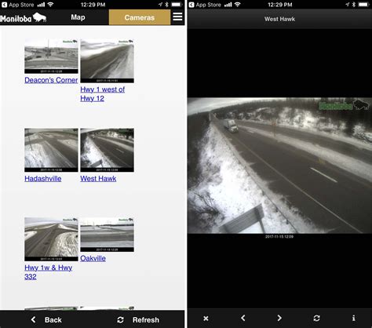Switch to the Map tab
Screen dimensions: 372x328
(78, 17)
